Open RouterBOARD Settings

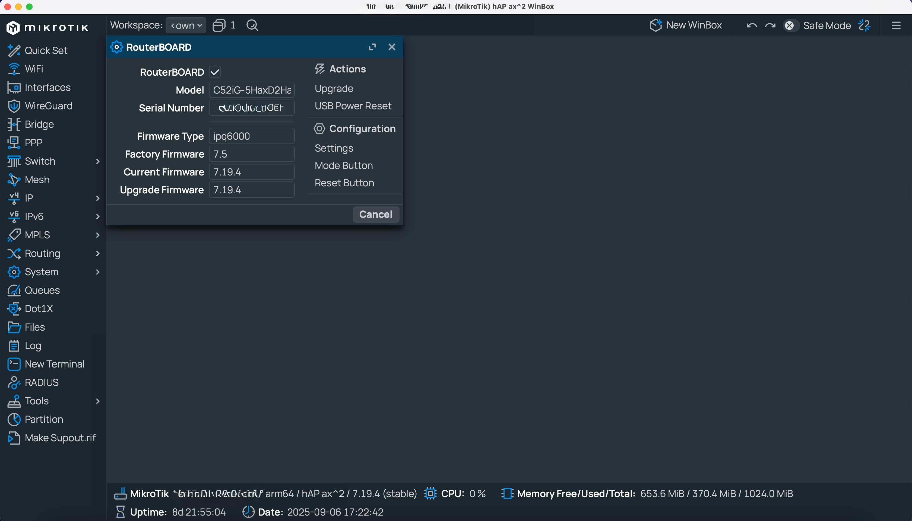[334, 148]
